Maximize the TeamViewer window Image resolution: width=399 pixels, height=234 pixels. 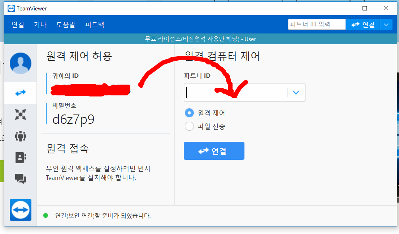click(x=365, y=8)
